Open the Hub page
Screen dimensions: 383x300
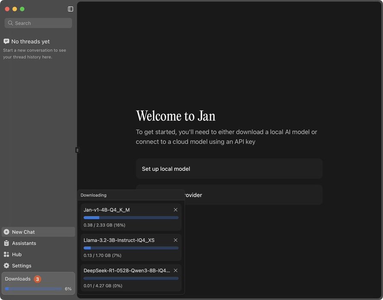pos(39,254)
